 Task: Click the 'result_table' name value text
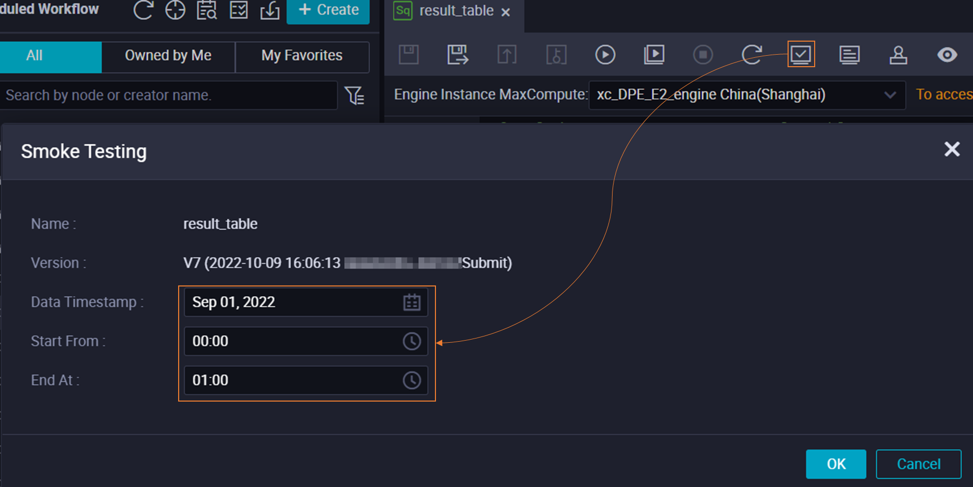tap(220, 224)
